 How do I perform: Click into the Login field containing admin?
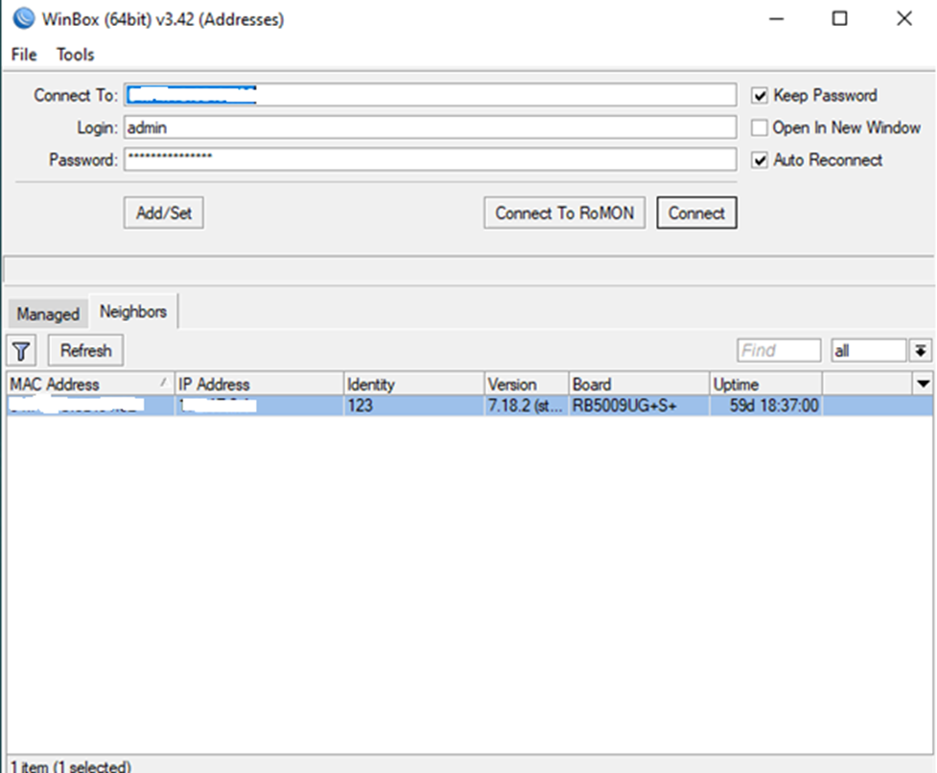pyautogui.click(x=431, y=128)
